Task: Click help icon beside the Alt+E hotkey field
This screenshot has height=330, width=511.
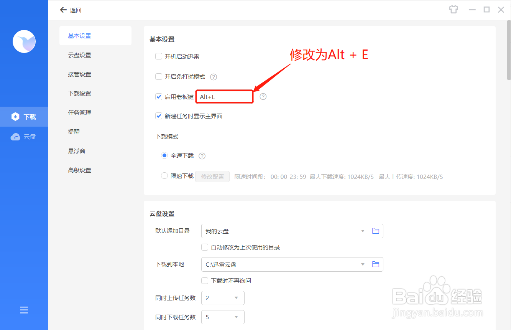Action: click(263, 97)
